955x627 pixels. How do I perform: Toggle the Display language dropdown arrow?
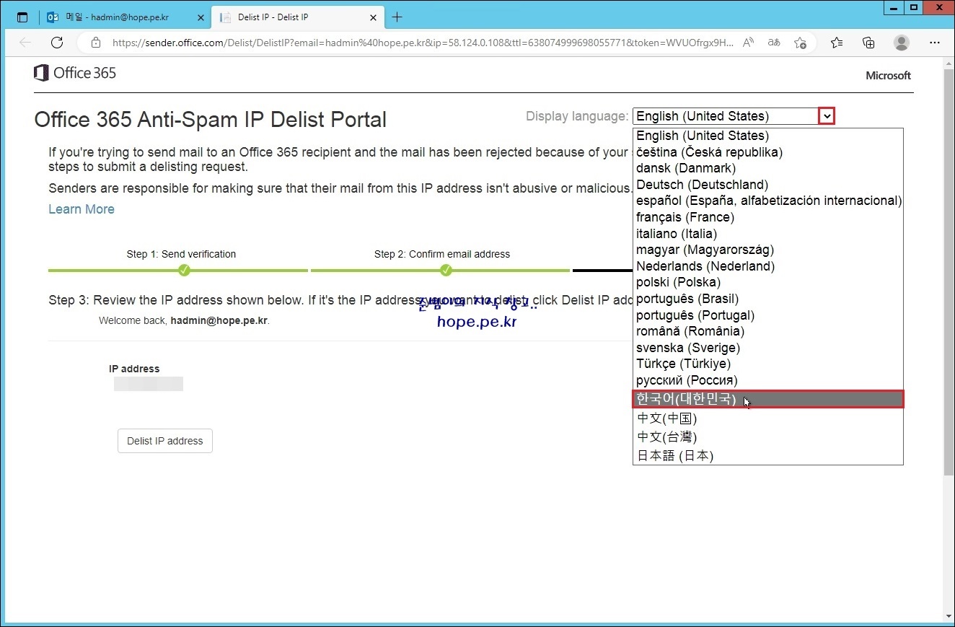(827, 116)
